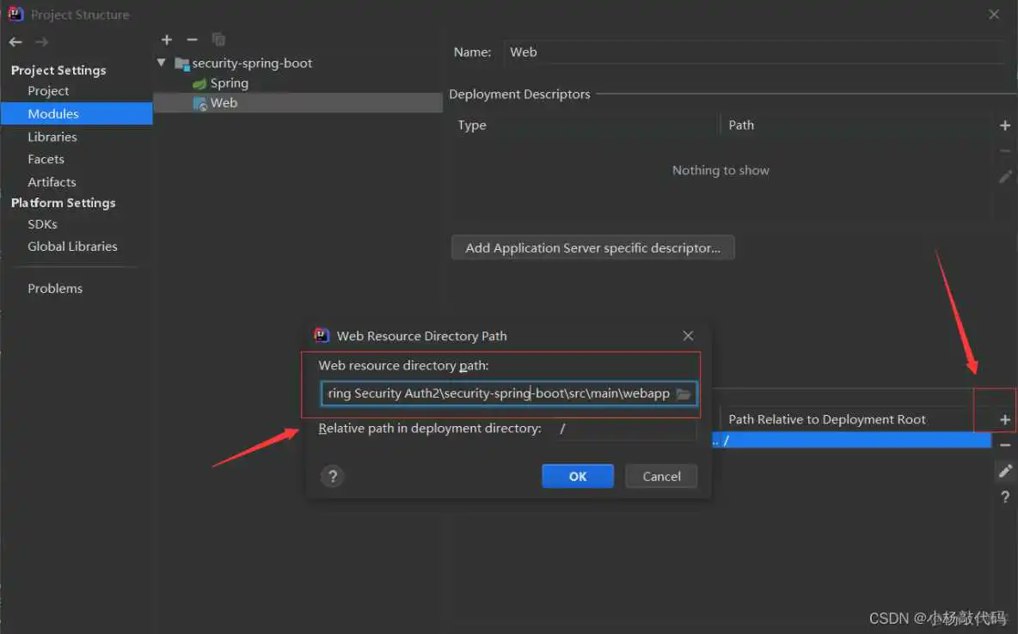Viewport: 1018px width, 634px height.
Task: Click the remove (-) icon in the web resources panel
Action: click(1005, 445)
